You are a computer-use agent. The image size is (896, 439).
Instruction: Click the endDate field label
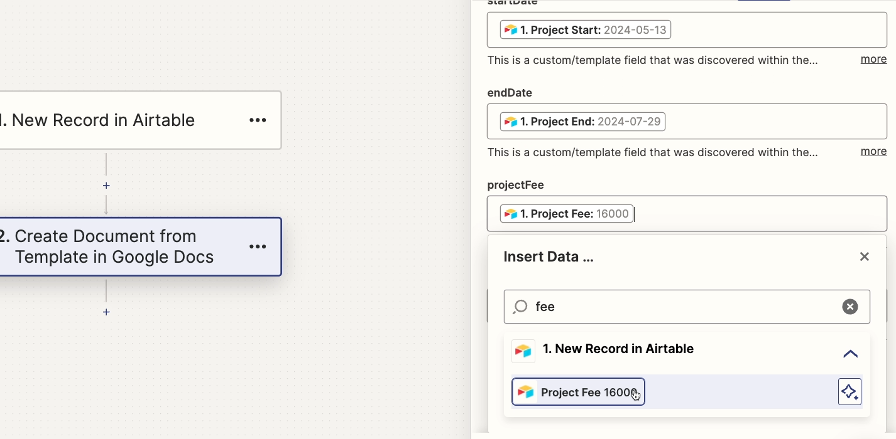pos(510,93)
